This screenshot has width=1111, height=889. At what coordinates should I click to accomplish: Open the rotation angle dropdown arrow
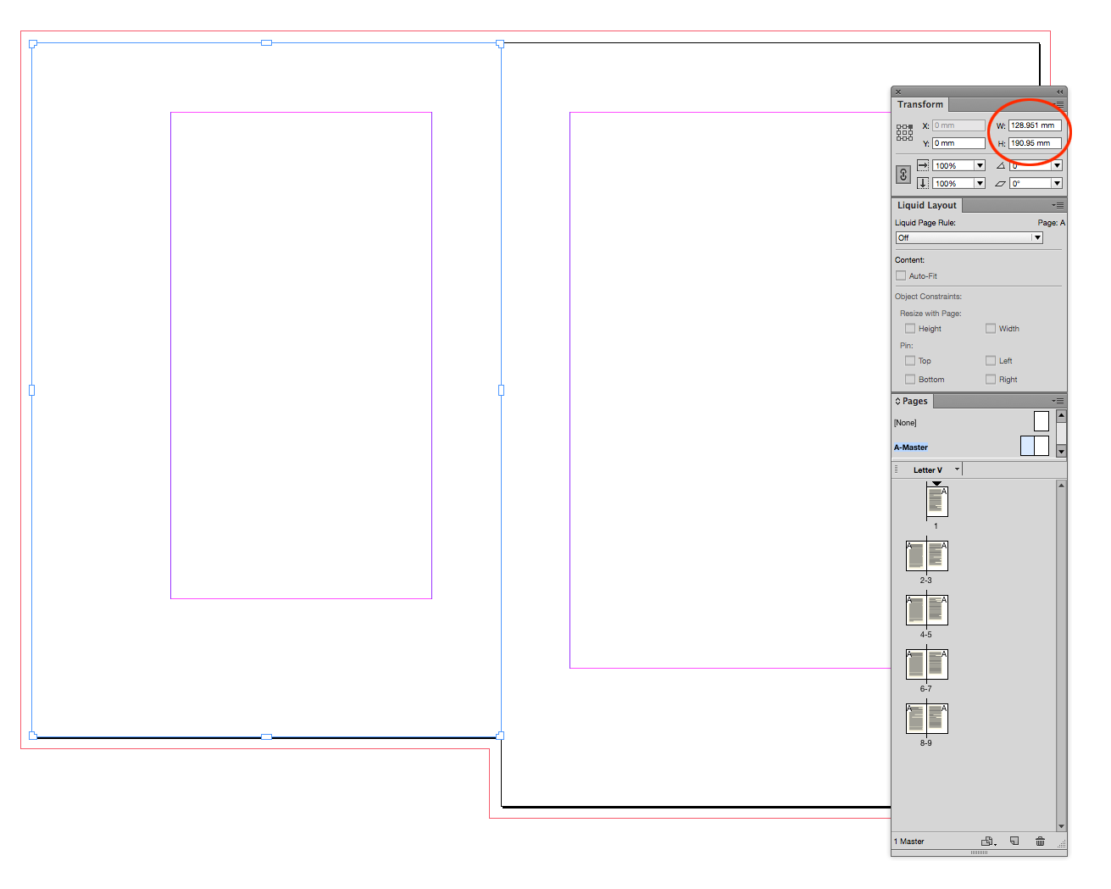pyautogui.click(x=1057, y=165)
